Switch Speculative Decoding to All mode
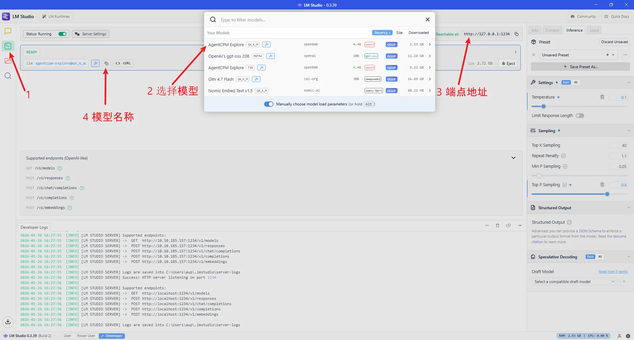 click(x=600, y=257)
